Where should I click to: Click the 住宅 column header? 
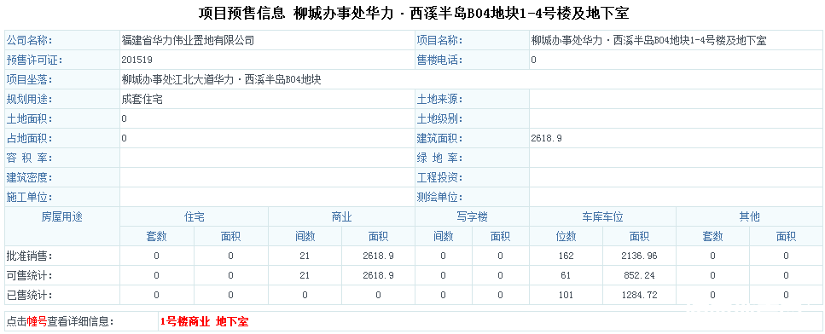[x=195, y=217]
